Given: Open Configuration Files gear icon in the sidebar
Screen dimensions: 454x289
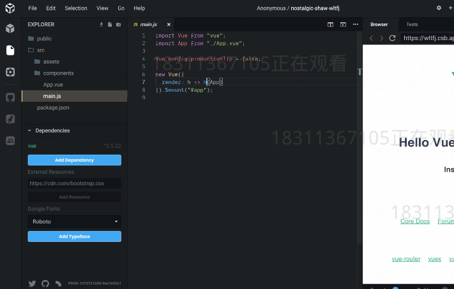Looking at the screenshot, I should (10, 72).
